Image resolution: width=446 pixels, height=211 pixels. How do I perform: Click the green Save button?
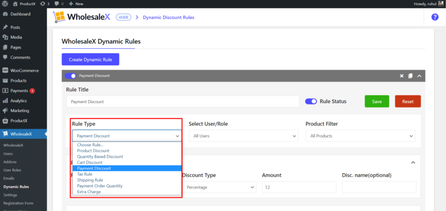[x=377, y=101]
